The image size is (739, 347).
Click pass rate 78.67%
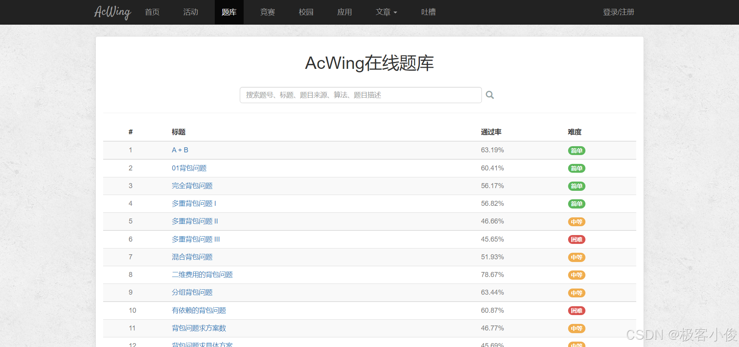[492, 275]
